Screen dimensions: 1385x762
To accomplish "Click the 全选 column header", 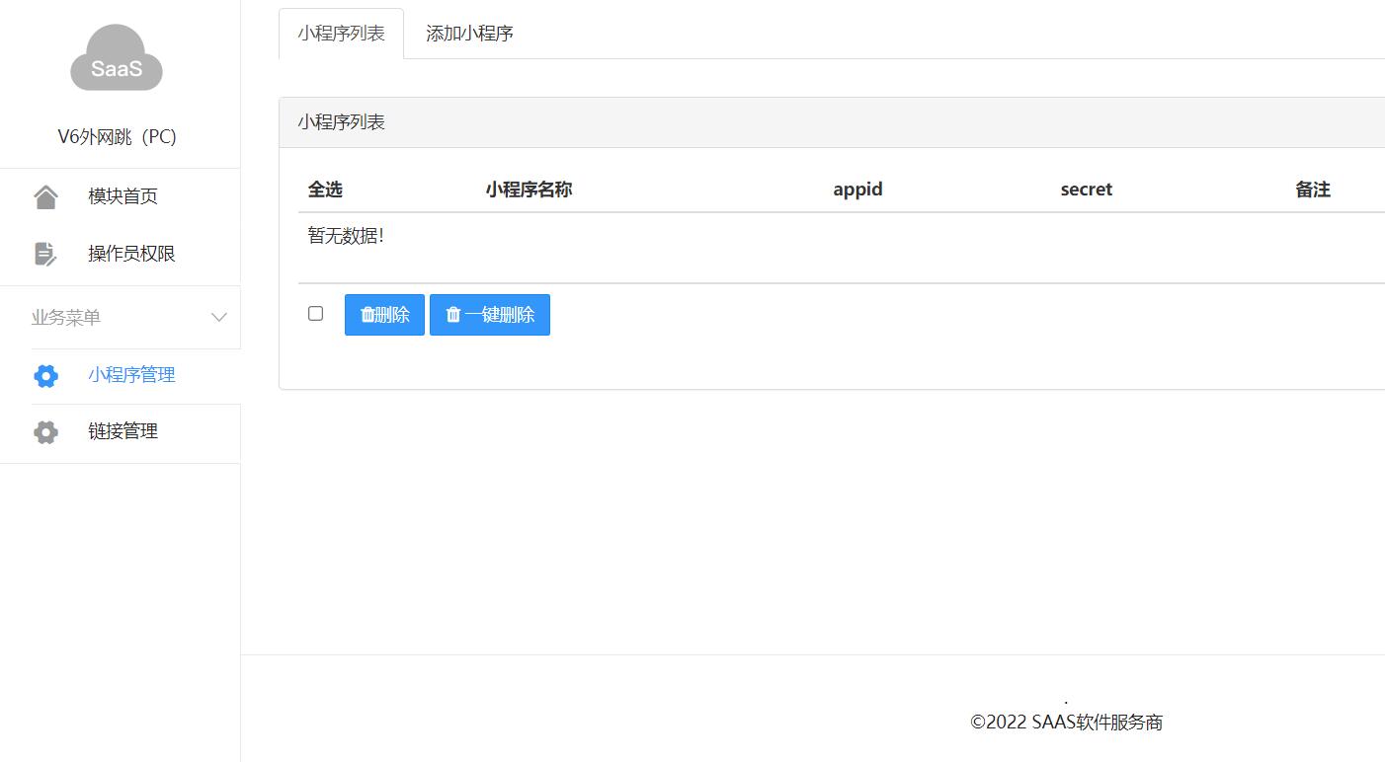I will (x=325, y=190).
